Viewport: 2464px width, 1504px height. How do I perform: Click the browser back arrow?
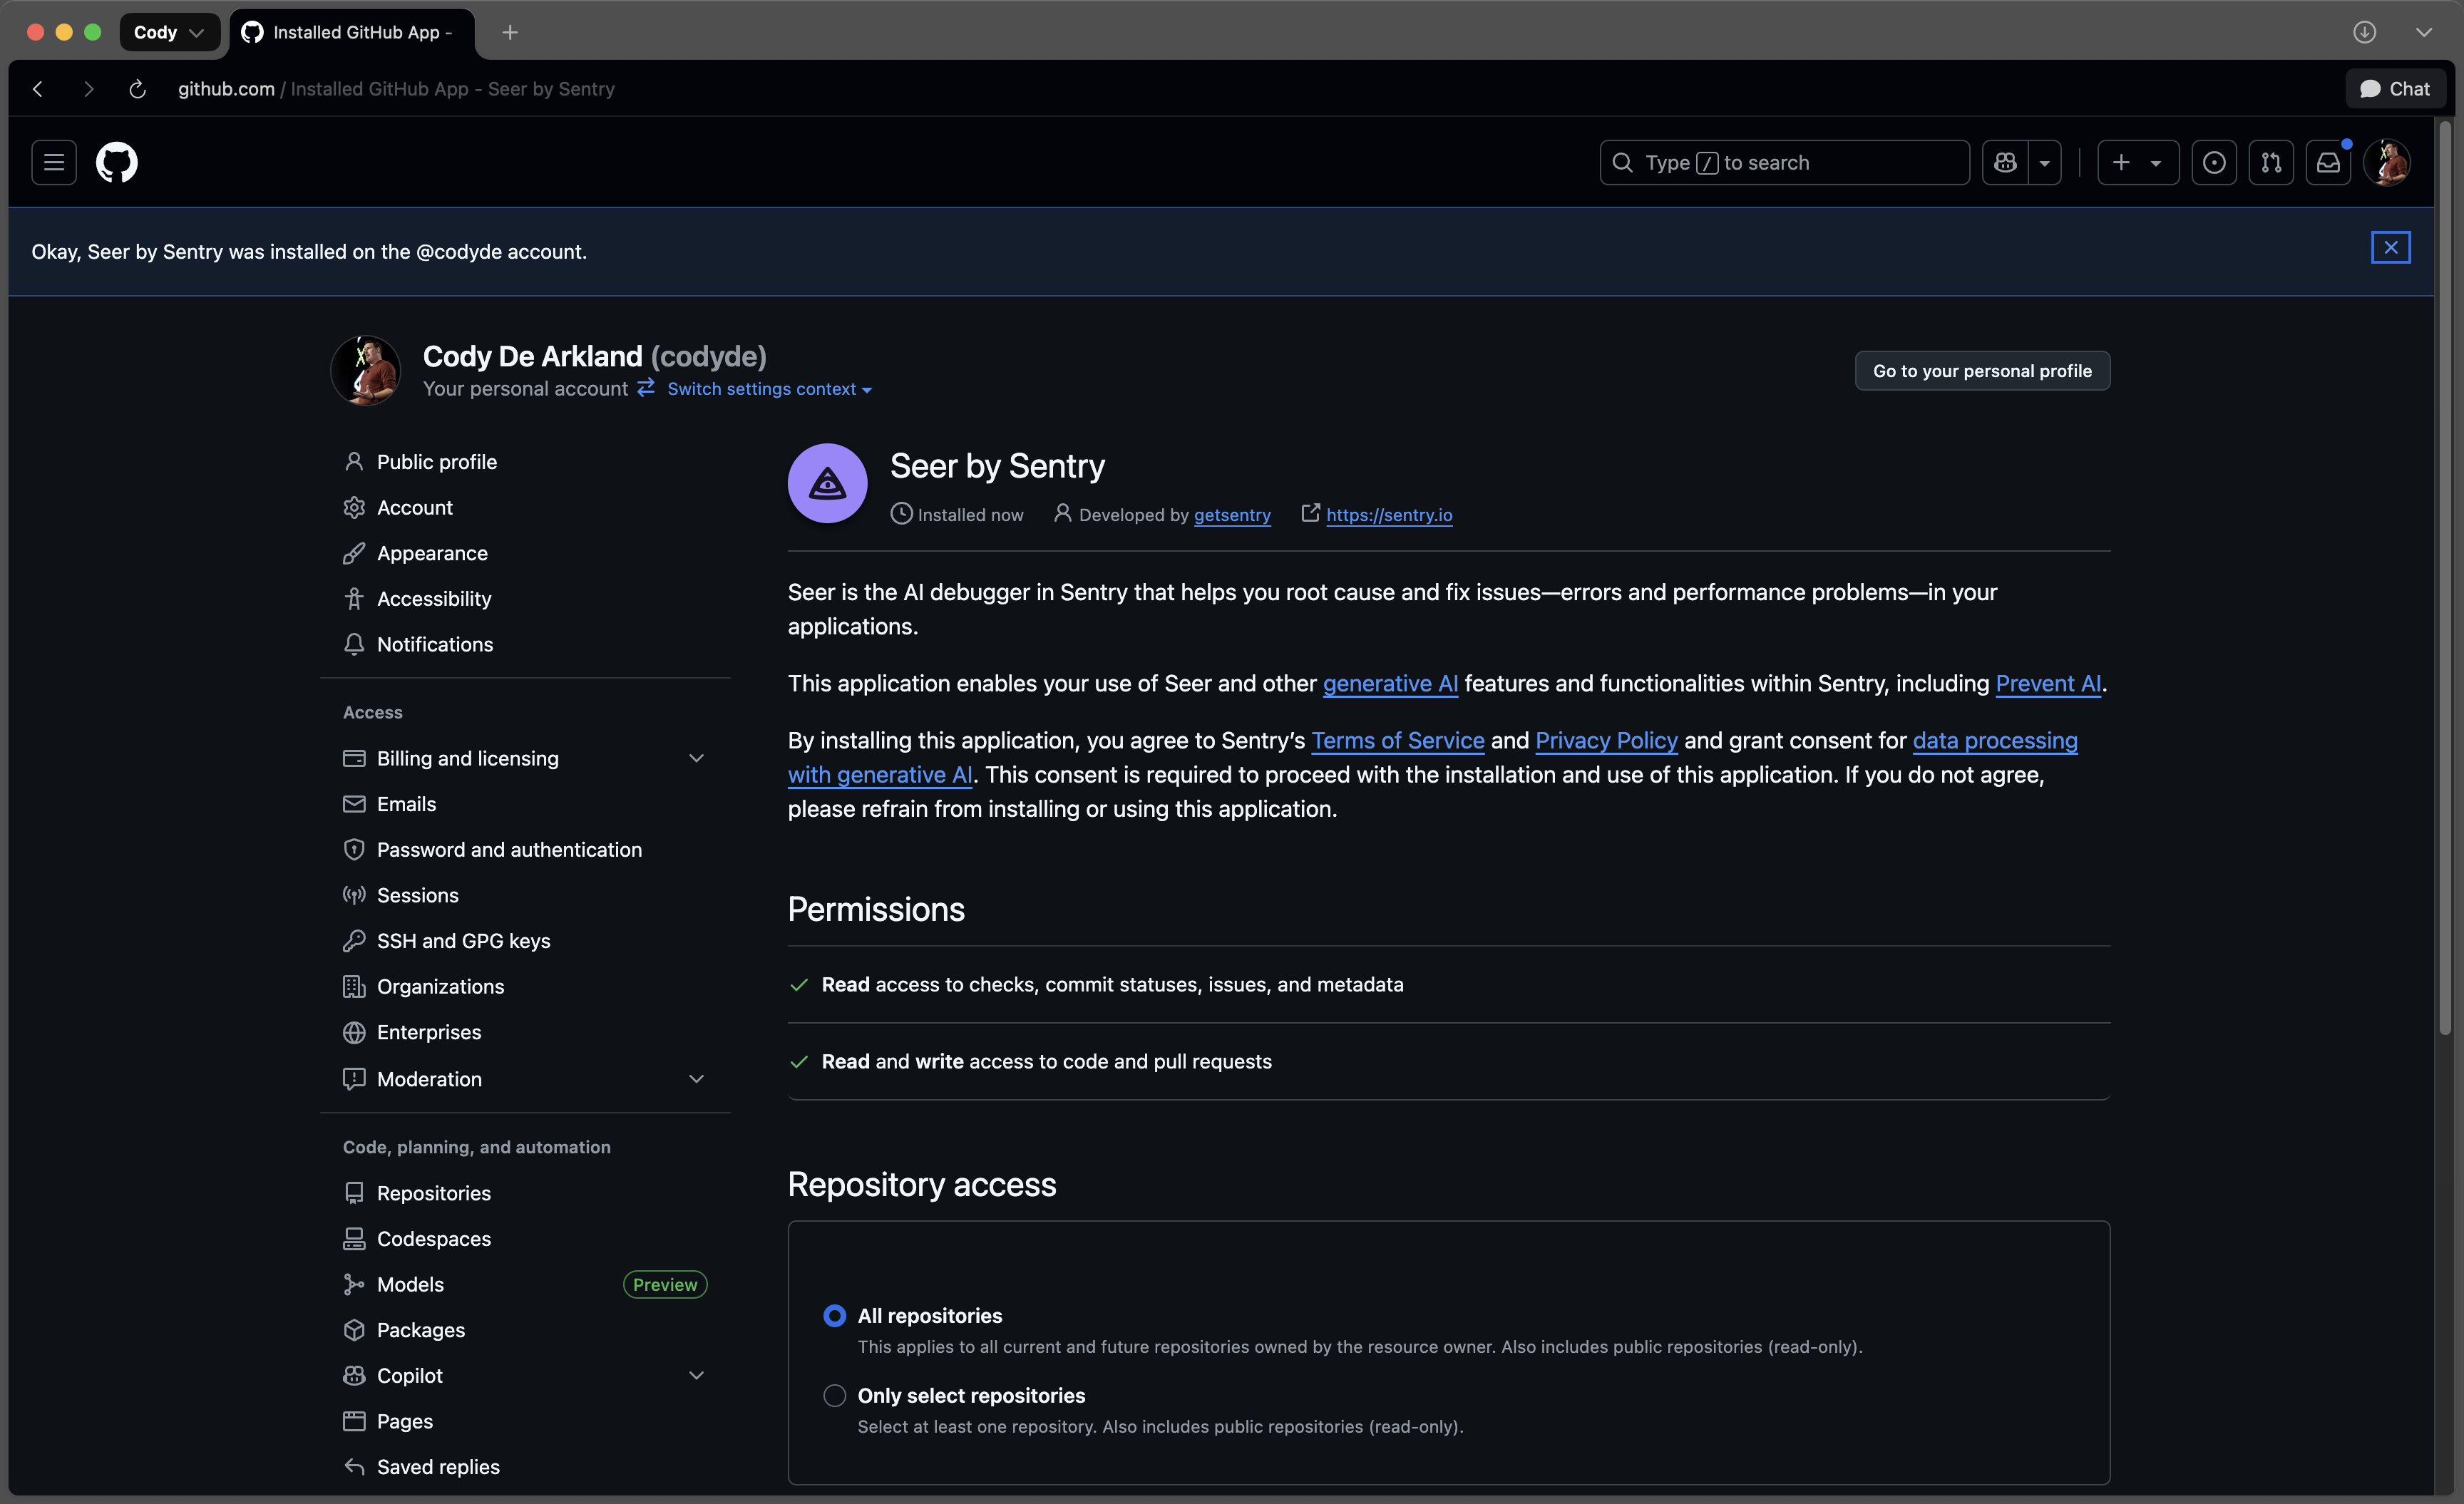click(x=38, y=89)
